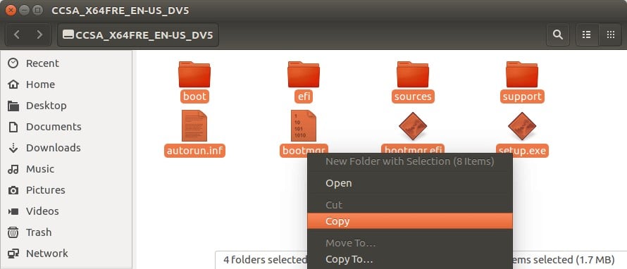
Task: Go back with the left arrow button
Action: tap(17, 35)
